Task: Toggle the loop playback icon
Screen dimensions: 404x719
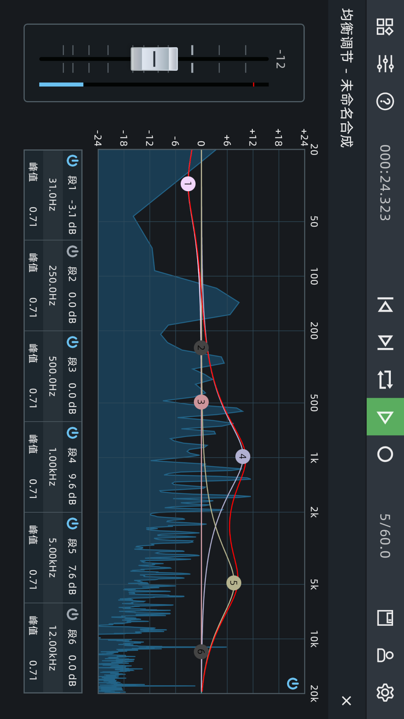Action: pyautogui.click(x=385, y=379)
